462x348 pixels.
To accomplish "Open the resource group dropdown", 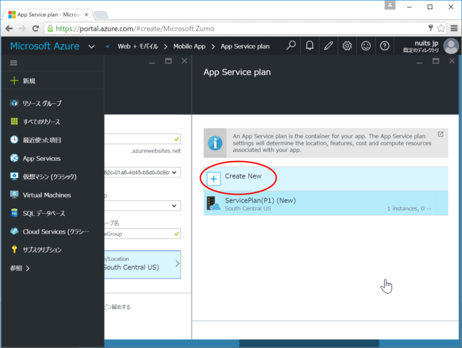I will (x=142, y=206).
